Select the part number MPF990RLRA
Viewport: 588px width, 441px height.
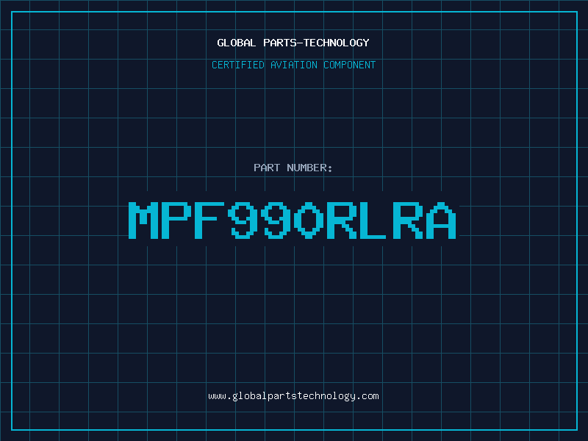(292, 220)
